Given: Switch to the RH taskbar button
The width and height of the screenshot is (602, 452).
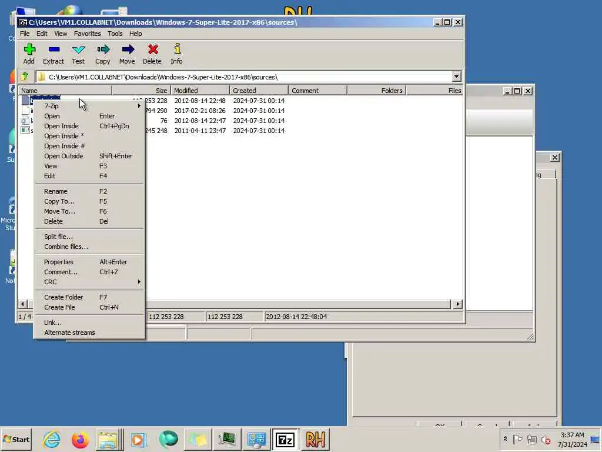Looking at the screenshot, I should click(315, 439).
